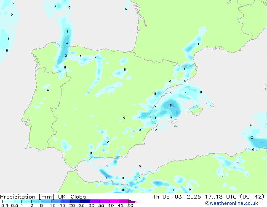Image resolution: width=267 pixels, height=207 pixels.
Task: Click the "Precipitation [mm]" title text
Action: pos(27,197)
